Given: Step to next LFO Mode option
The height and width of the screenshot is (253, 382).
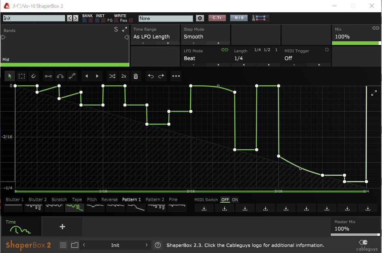Looking at the screenshot, I should pos(219,65).
